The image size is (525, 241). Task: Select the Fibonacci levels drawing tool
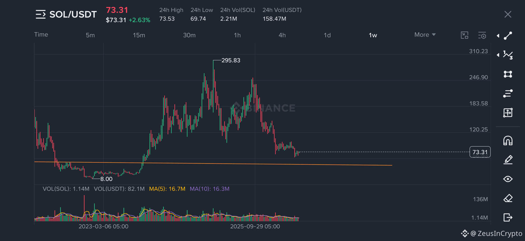508,93
